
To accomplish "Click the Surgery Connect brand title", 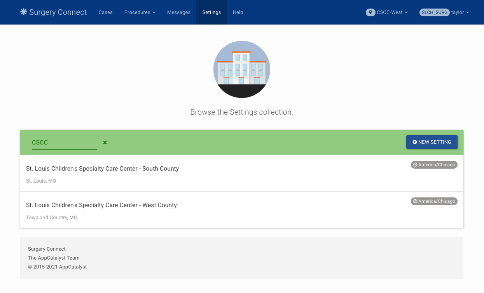I will tap(58, 12).
